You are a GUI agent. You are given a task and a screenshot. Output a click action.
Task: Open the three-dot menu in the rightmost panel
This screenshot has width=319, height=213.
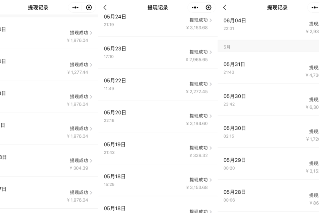(x=314, y=7)
